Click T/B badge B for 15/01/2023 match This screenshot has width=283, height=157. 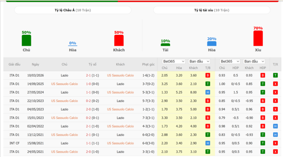[208, 118]
